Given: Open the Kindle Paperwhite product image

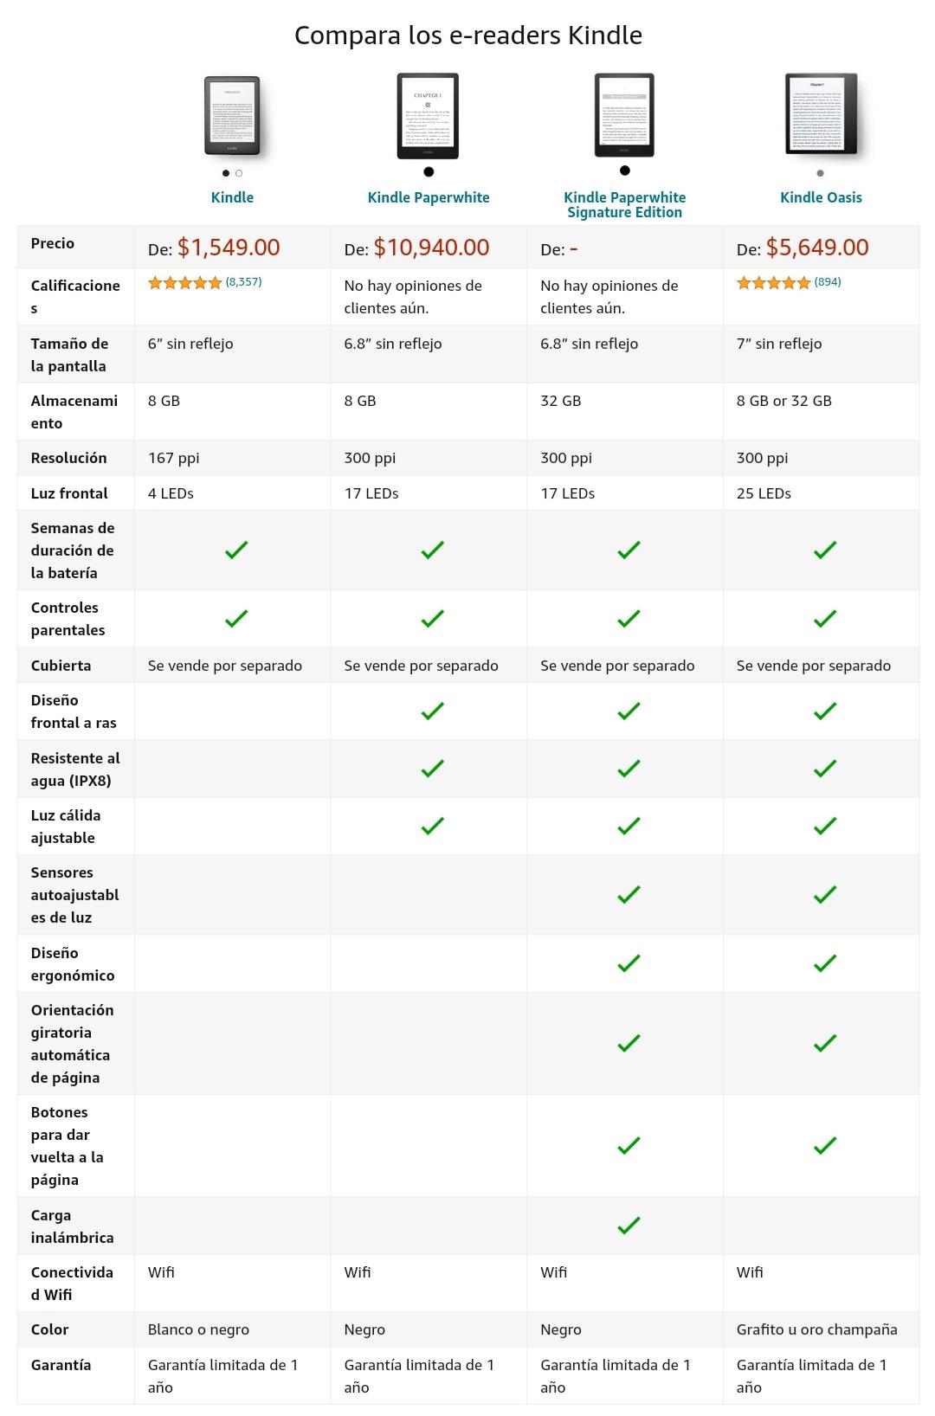Looking at the screenshot, I should pos(428,116).
